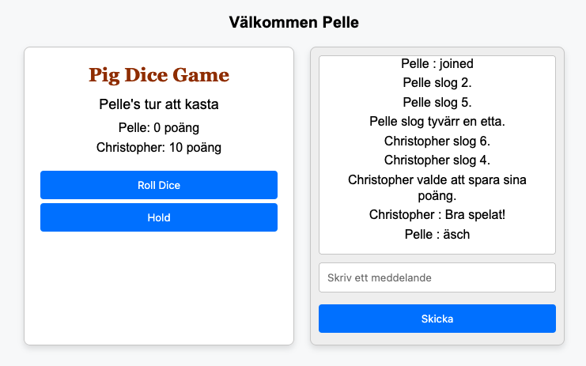Click the 'Pelle : äsch' chat message
This screenshot has height=366, width=586.
click(x=437, y=234)
